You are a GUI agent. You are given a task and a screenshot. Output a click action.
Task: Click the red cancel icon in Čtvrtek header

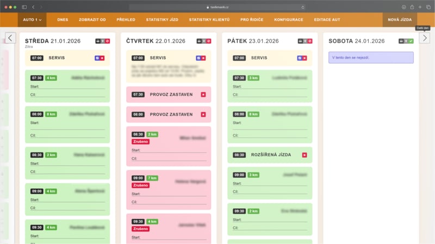pos(209,41)
